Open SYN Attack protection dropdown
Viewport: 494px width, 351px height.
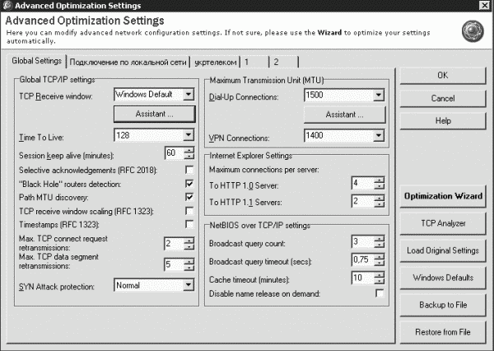tap(188, 287)
